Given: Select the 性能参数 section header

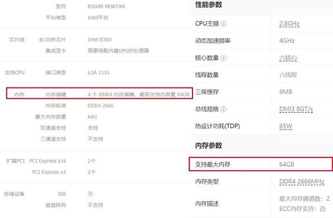Looking at the screenshot, I should (x=209, y=5).
